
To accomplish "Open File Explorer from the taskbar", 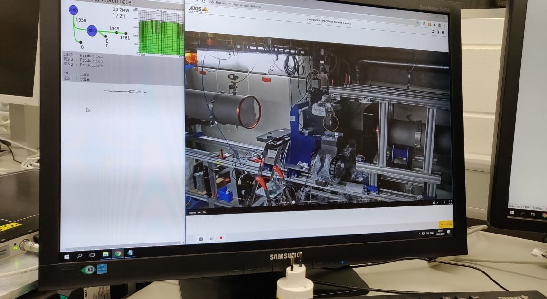I will (105, 254).
